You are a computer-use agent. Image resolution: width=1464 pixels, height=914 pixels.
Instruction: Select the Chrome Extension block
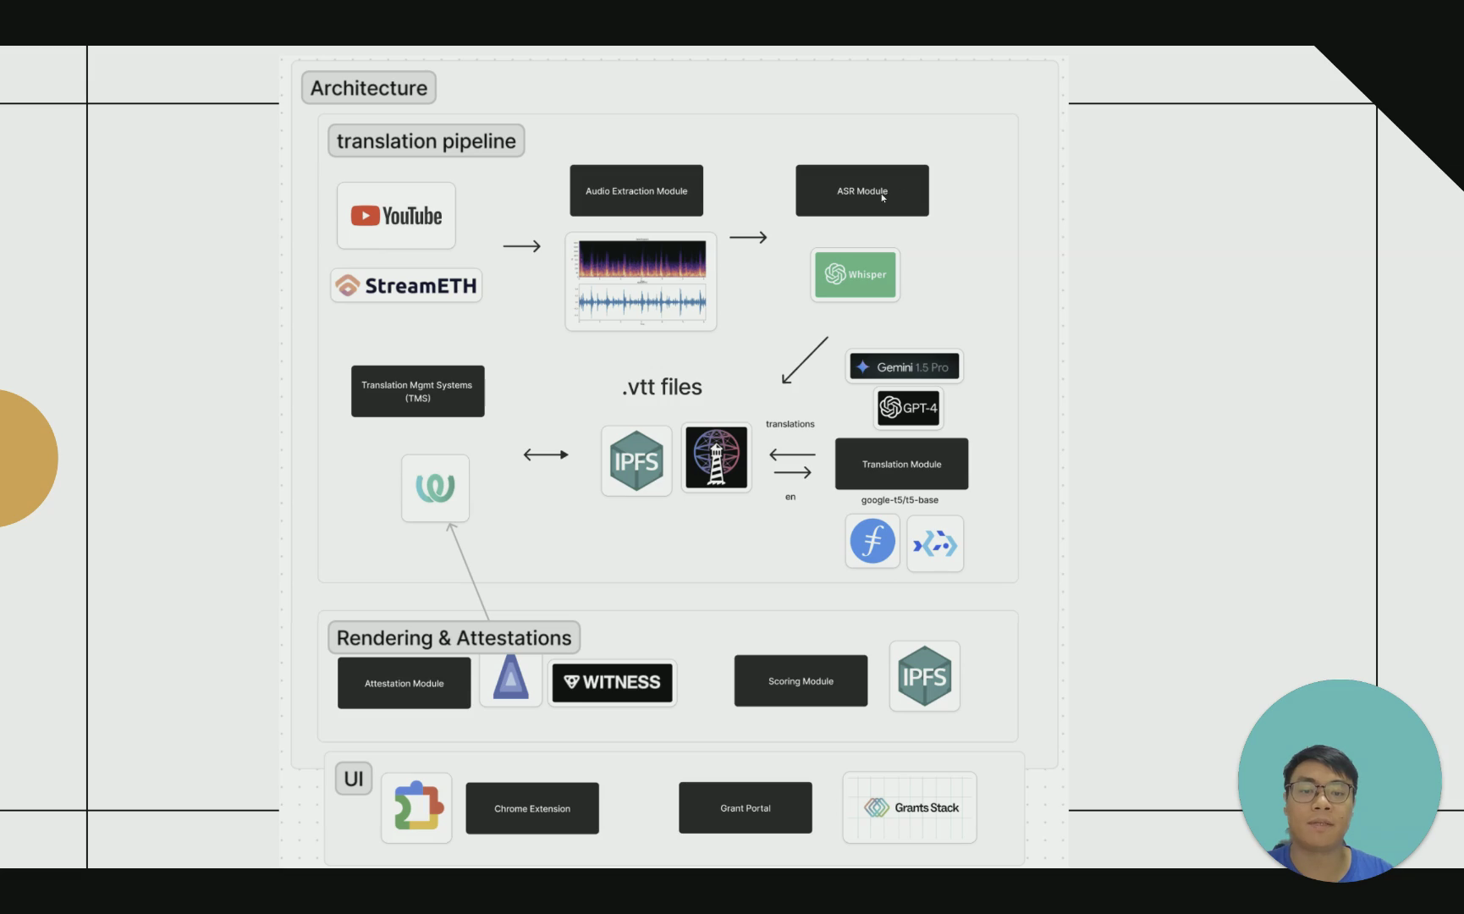532,808
